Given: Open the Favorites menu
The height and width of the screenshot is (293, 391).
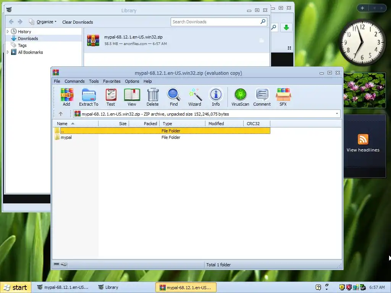Looking at the screenshot, I should [x=112, y=81].
